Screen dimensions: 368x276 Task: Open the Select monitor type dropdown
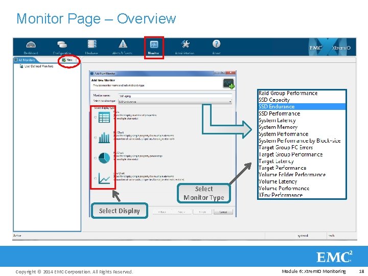pyautogui.click(x=175, y=102)
